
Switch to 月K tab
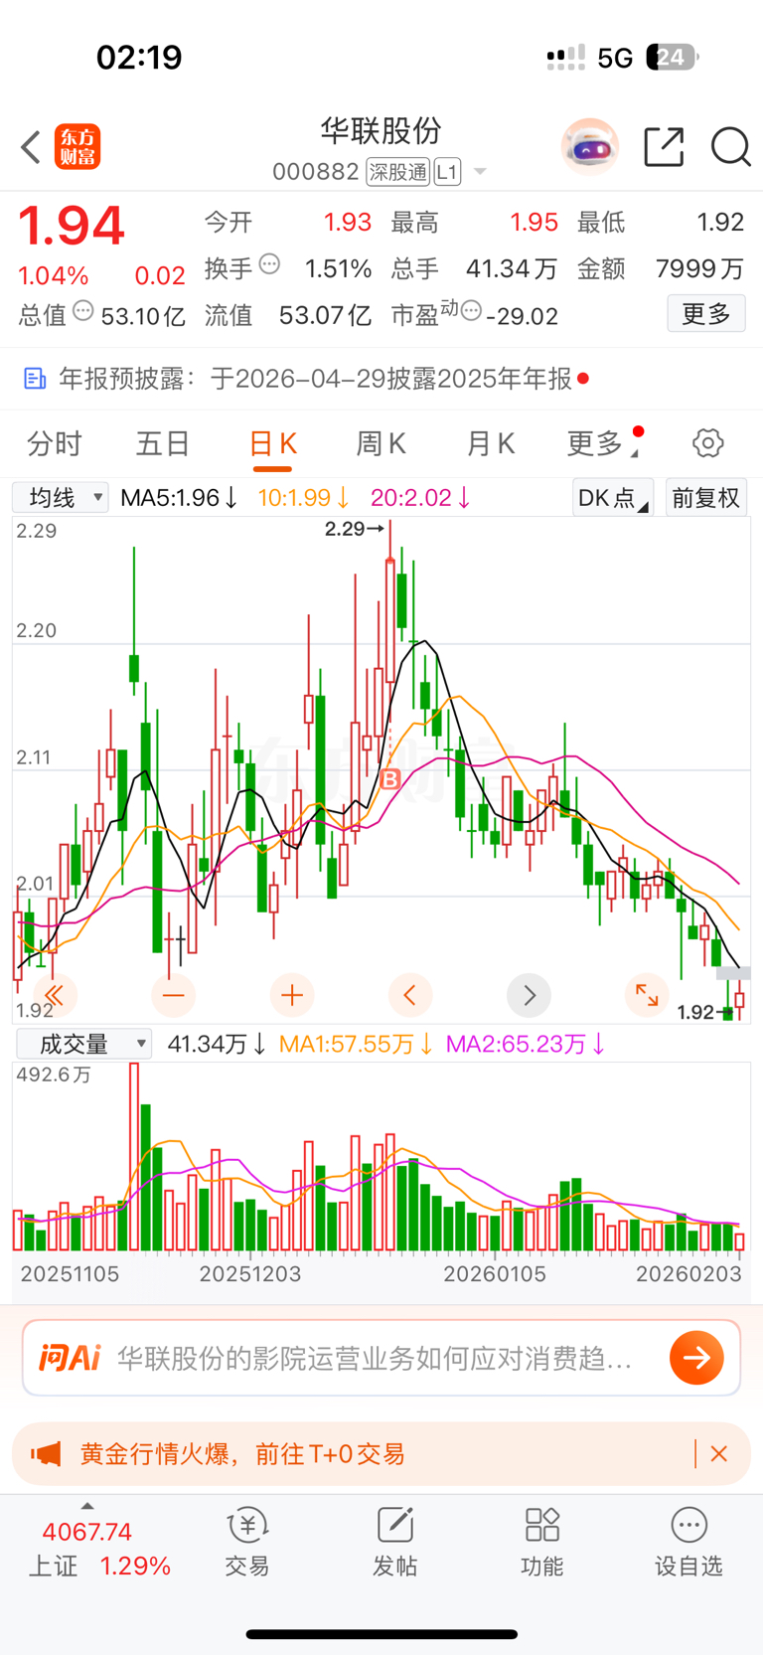[x=490, y=443]
